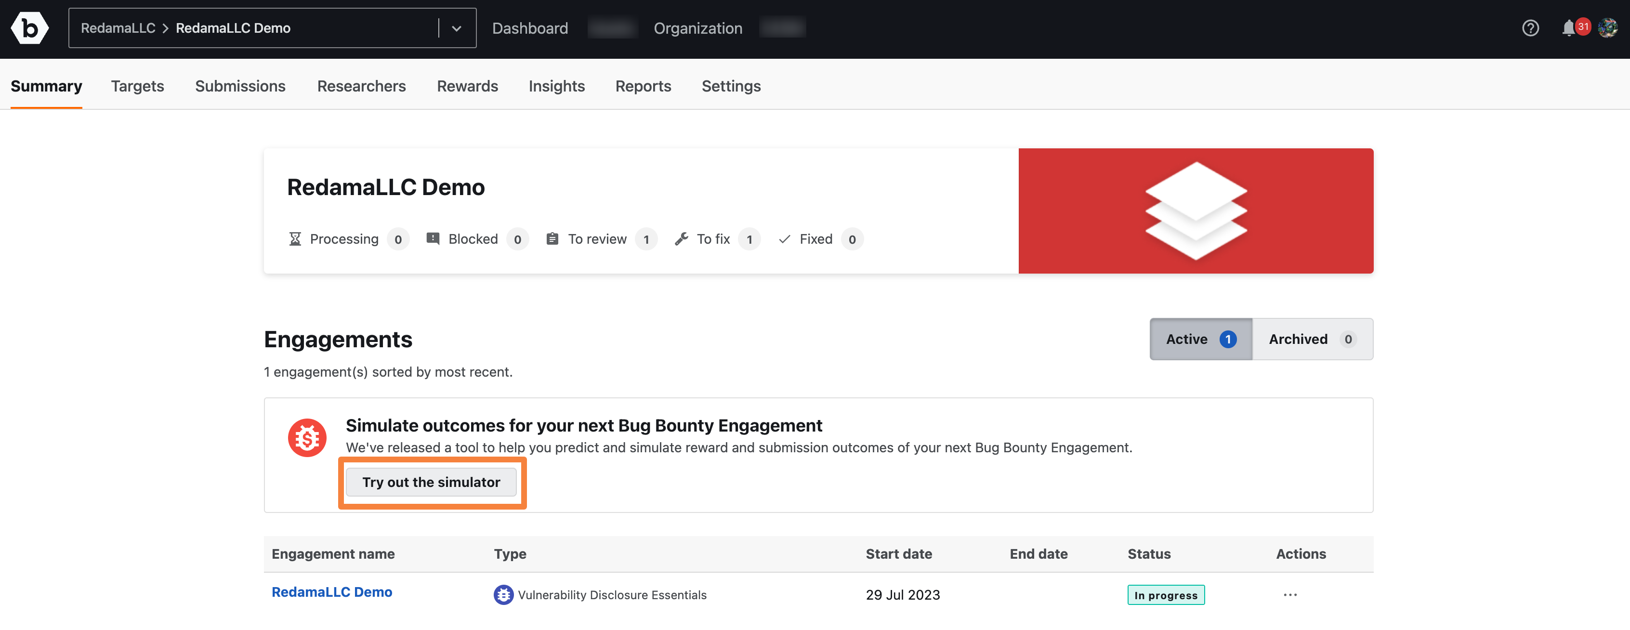Open the user avatar menu
The height and width of the screenshot is (630, 1630).
tap(1607, 28)
